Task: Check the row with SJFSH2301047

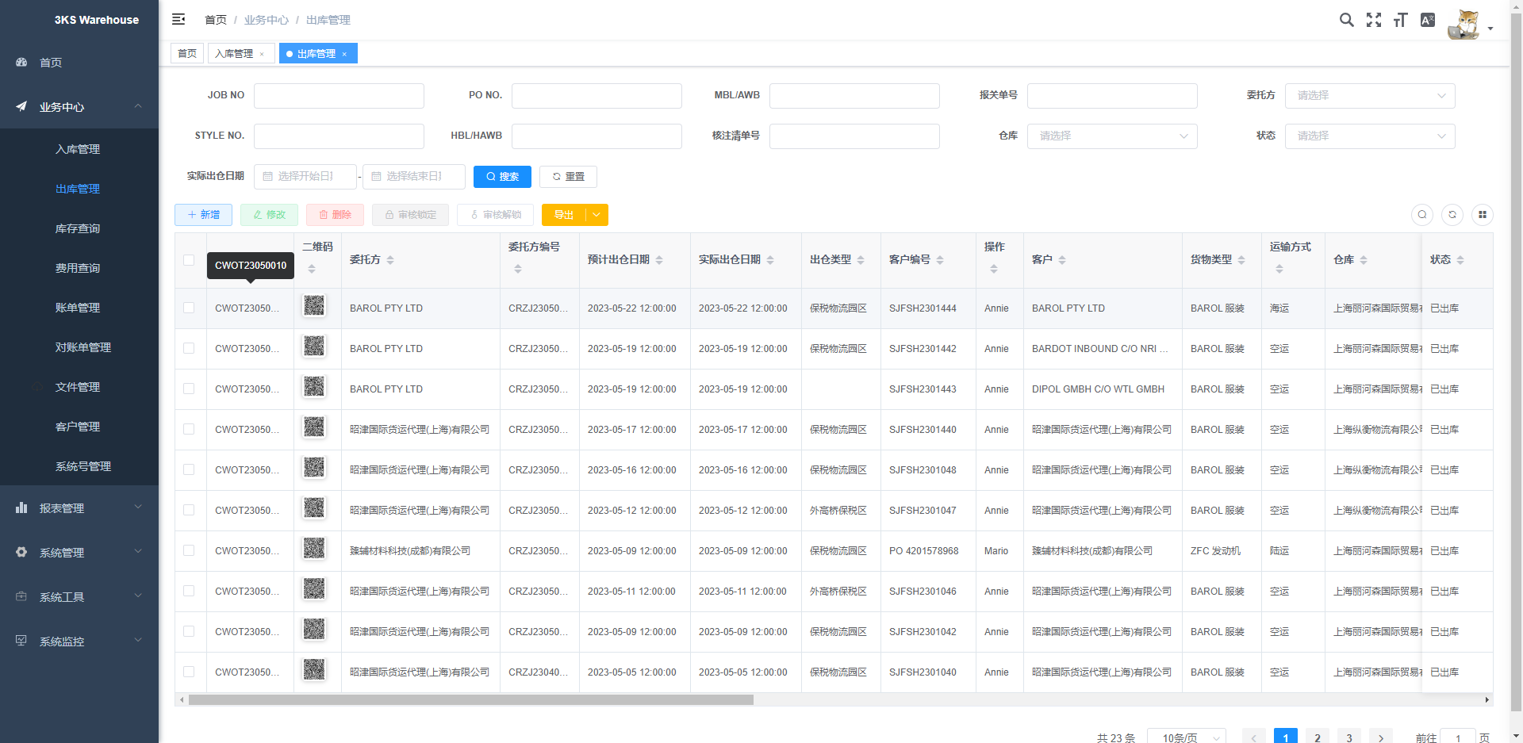Action: 189,510
